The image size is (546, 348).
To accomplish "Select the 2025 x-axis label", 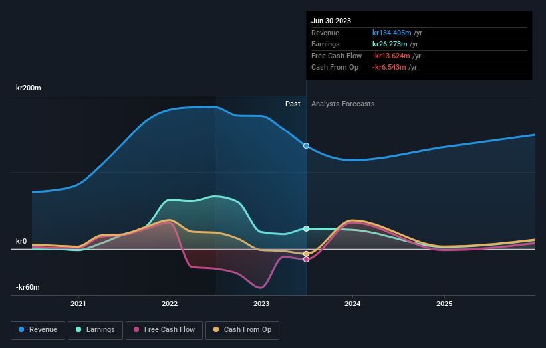I will coord(444,304).
